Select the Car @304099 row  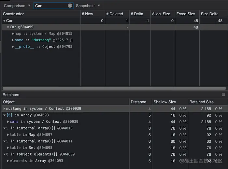(x=115, y=27)
